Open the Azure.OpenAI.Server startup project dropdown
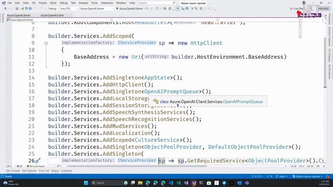This screenshot has height=187, width=333. click(x=97, y=8)
